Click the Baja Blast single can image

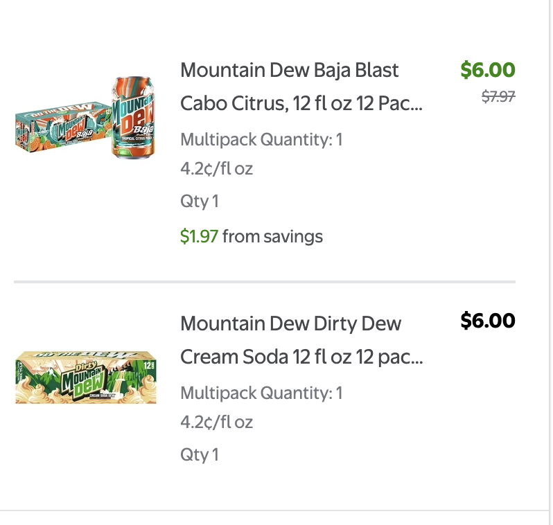point(134,118)
